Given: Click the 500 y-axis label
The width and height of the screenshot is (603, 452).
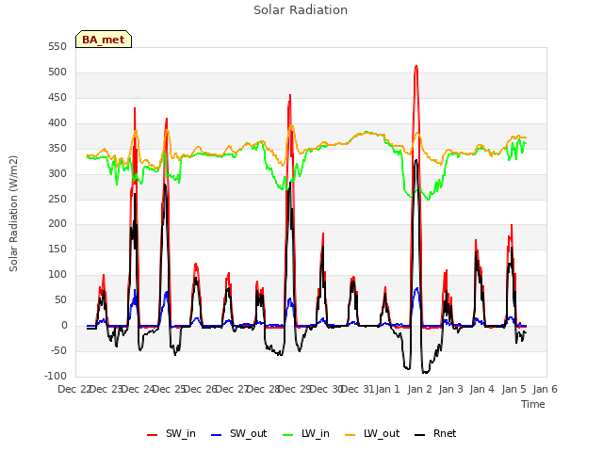Looking at the screenshot, I should click(x=57, y=73).
